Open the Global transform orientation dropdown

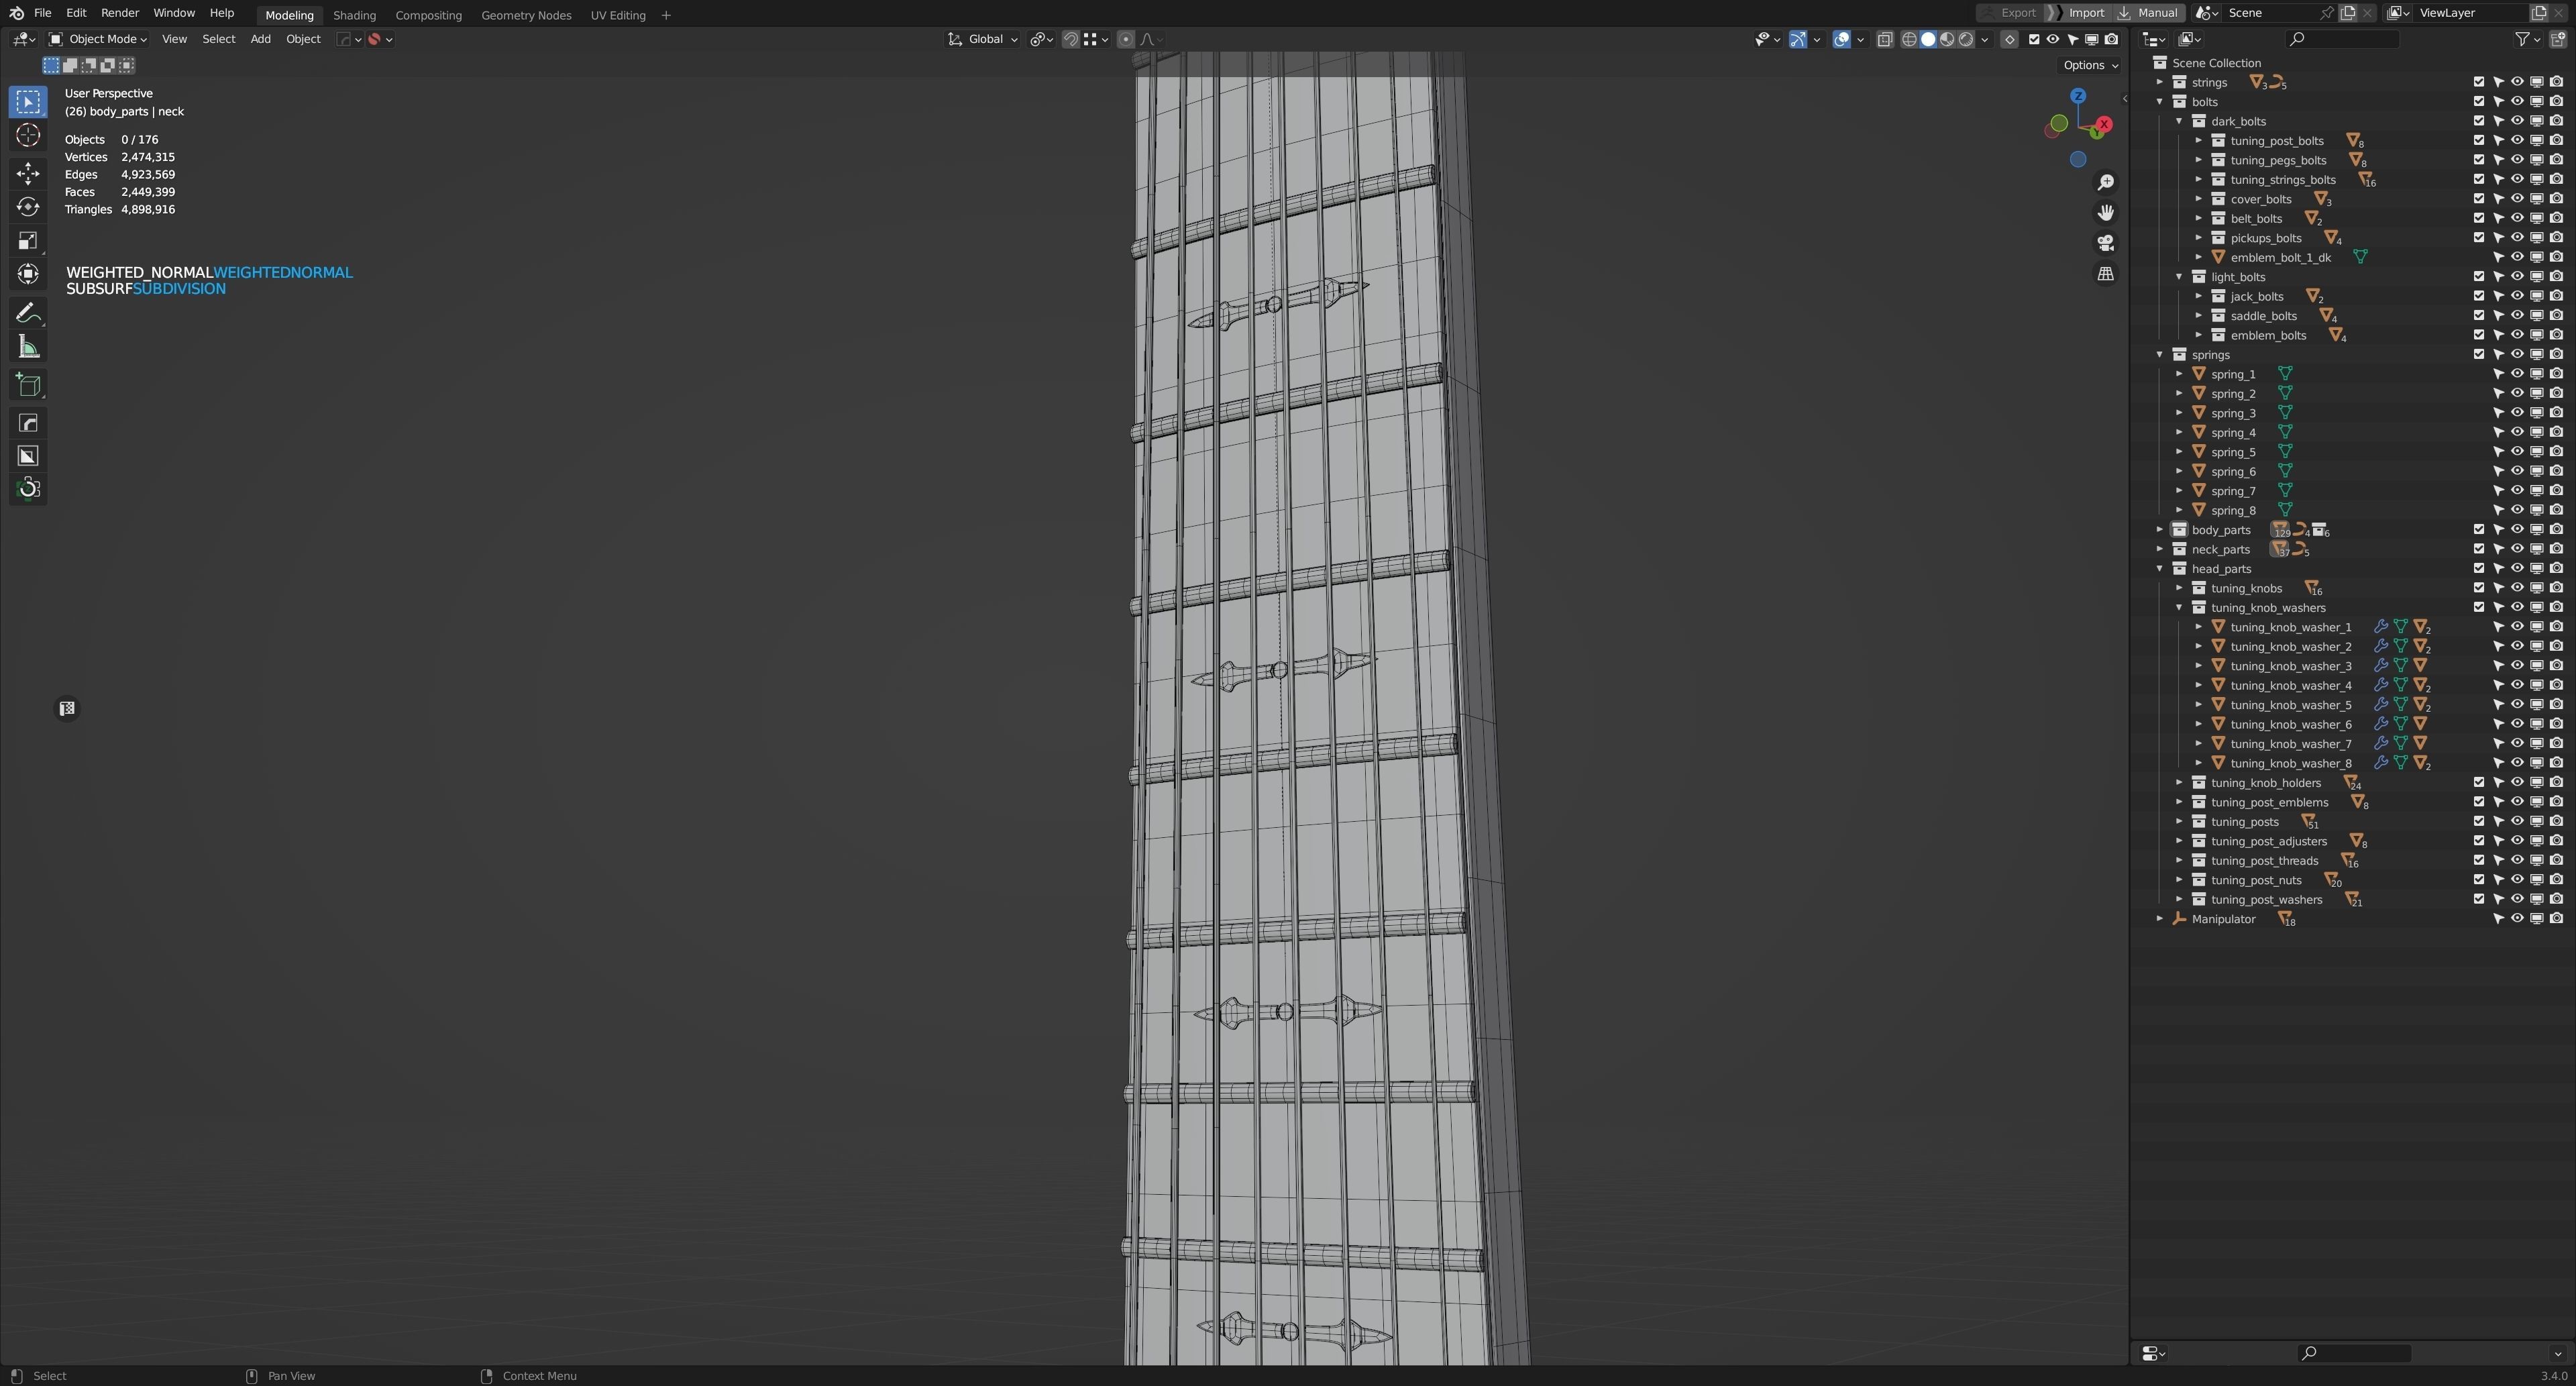(985, 39)
